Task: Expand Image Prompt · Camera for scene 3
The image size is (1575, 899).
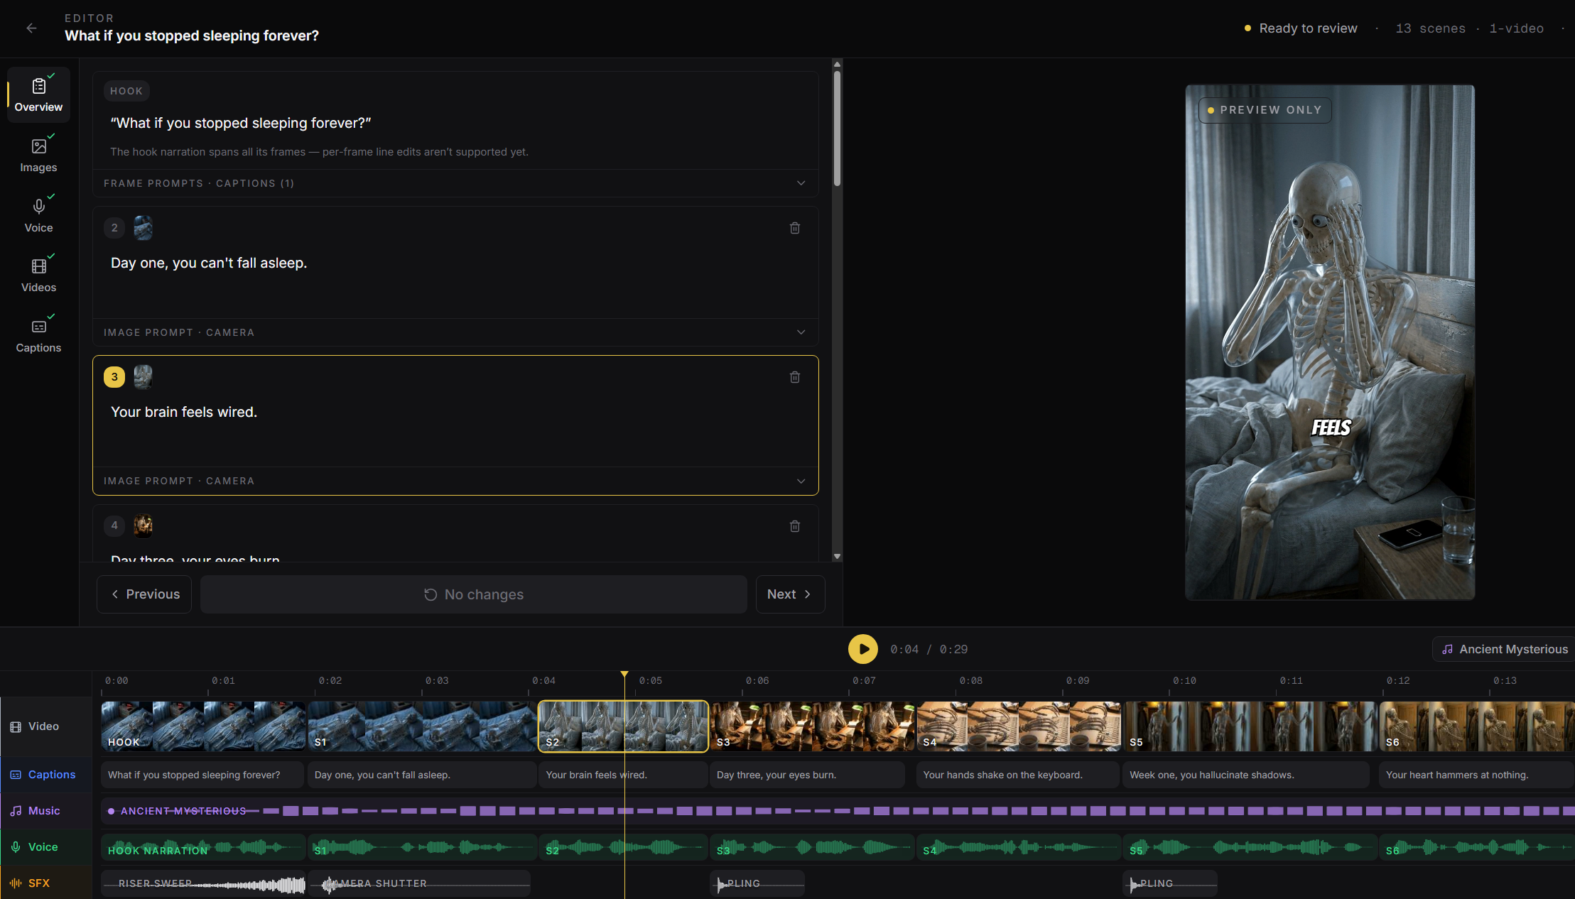Action: 455,481
